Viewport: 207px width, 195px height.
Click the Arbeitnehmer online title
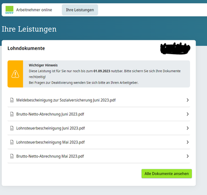click(34, 10)
